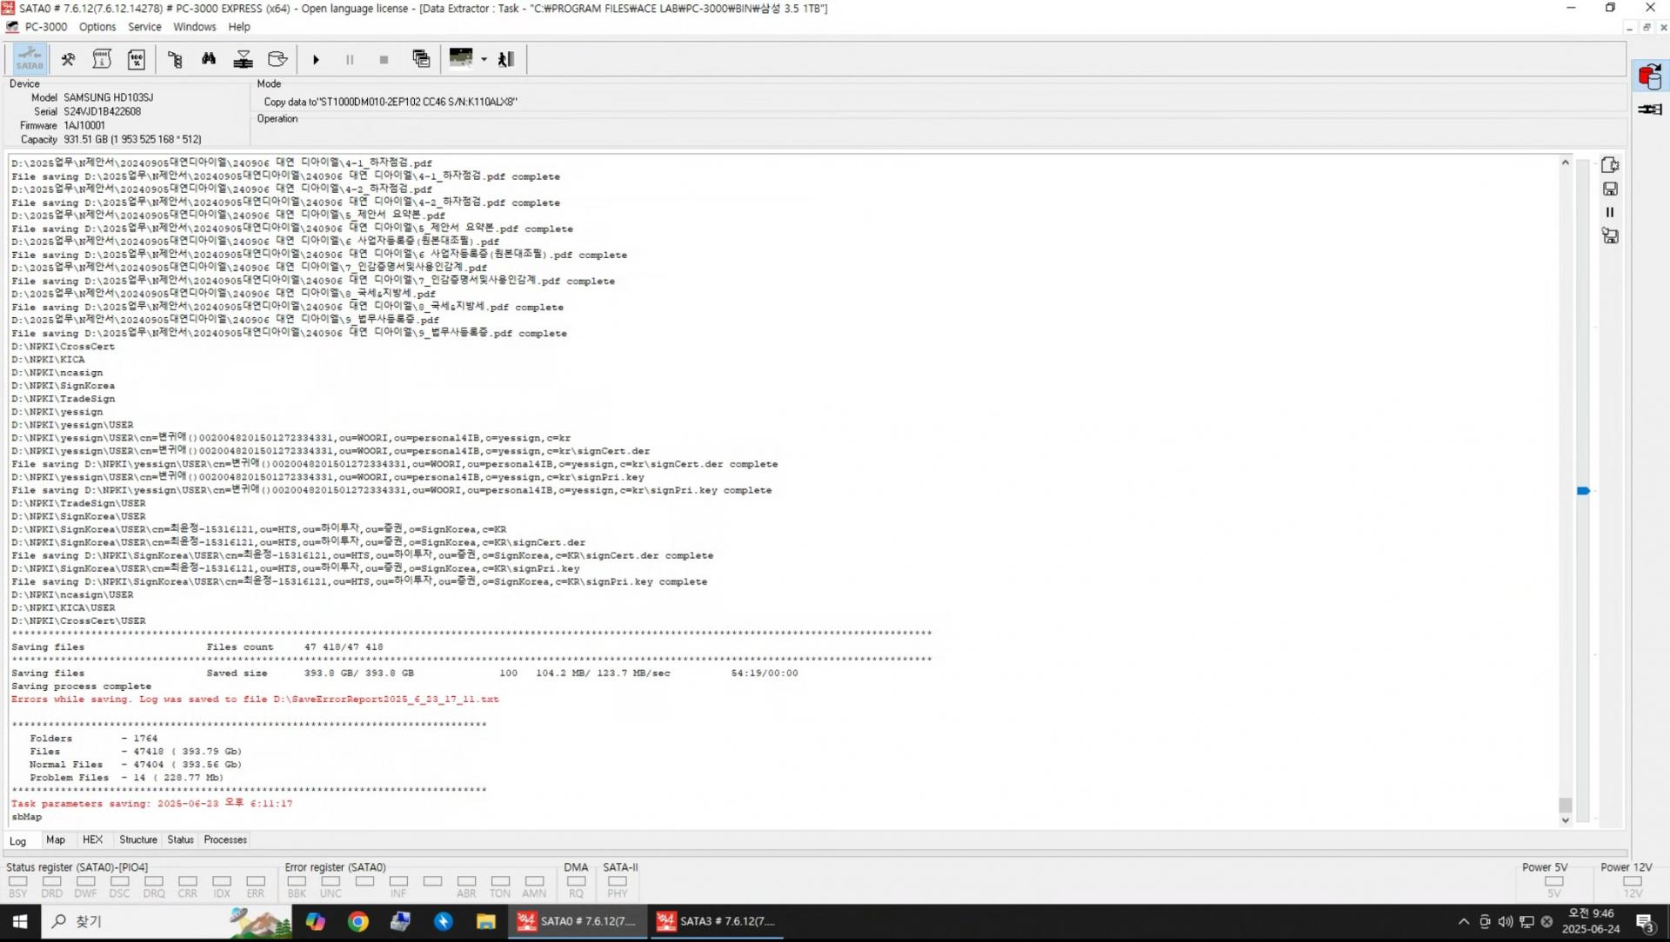Switch to SATA3 taskbar window
The image size is (1670, 942).
tap(717, 922)
